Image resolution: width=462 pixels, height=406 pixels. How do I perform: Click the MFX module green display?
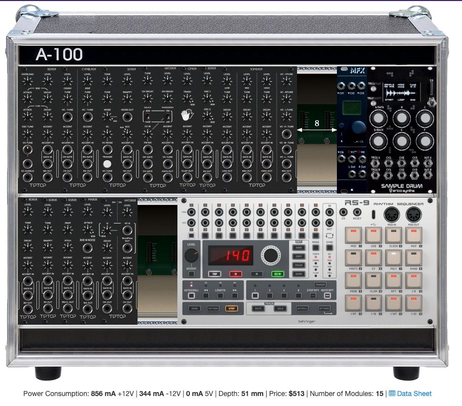click(352, 107)
